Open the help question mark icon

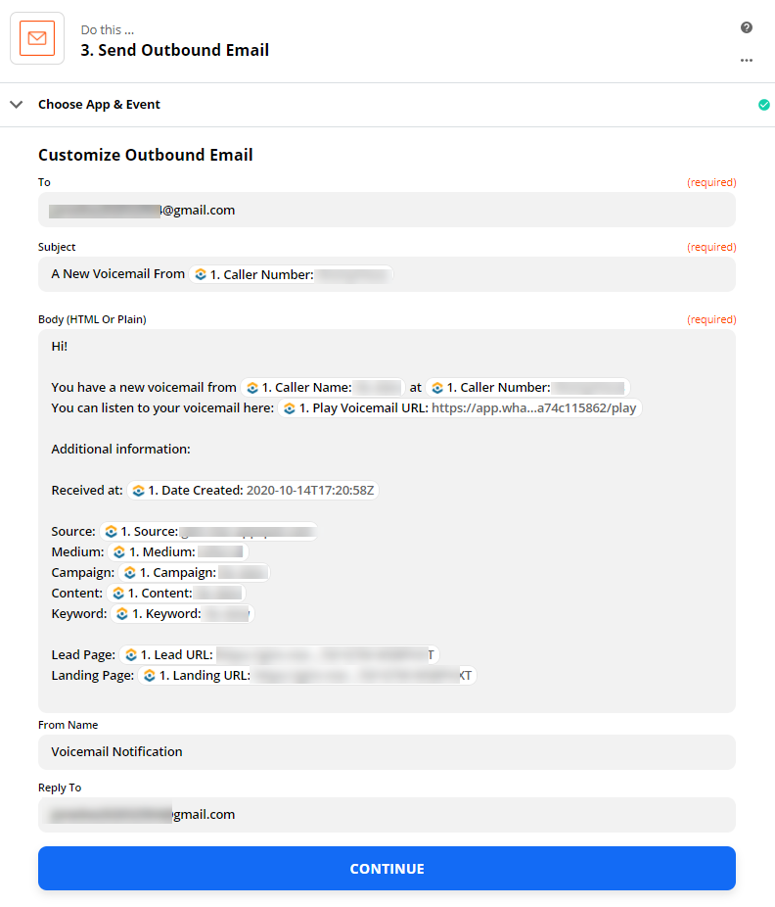[x=746, y=27]
